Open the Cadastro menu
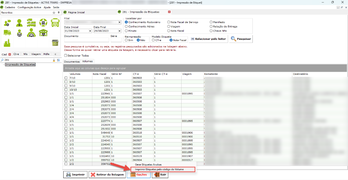 pyautogui.click(x=10, y=7)
